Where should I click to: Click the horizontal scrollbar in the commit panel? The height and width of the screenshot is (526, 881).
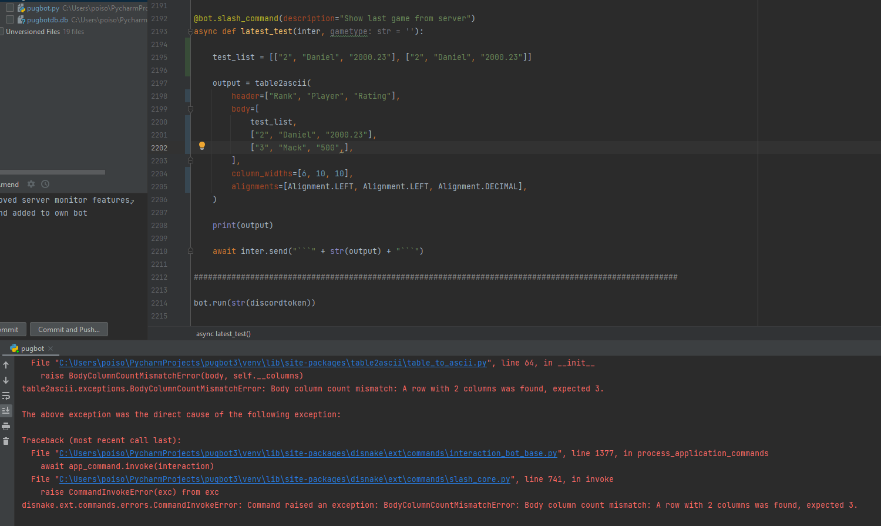coord(53,172)
